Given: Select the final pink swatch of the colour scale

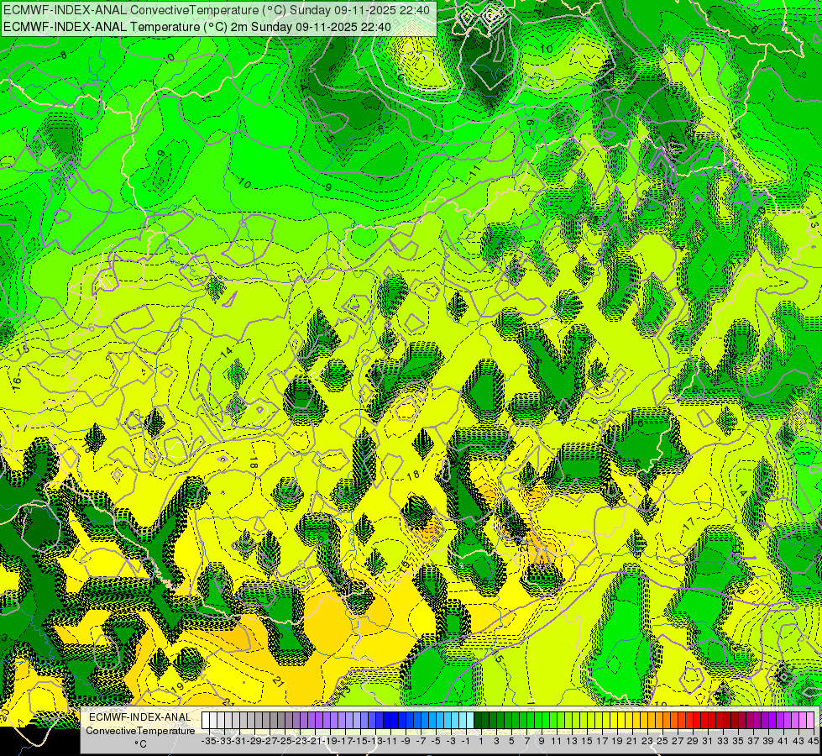Looking at the screenshot, I should pos(810,721).
